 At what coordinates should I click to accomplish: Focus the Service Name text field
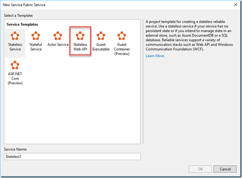coord(72,157)
